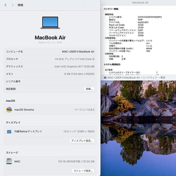Click full charge capacity value 4649

click(149, 48)
